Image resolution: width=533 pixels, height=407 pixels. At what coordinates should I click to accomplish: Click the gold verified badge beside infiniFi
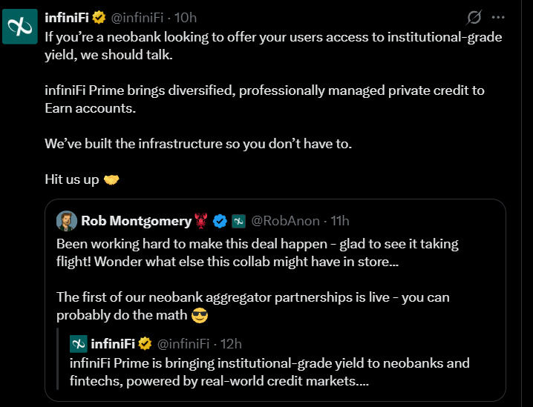click(x=99, y=17)
